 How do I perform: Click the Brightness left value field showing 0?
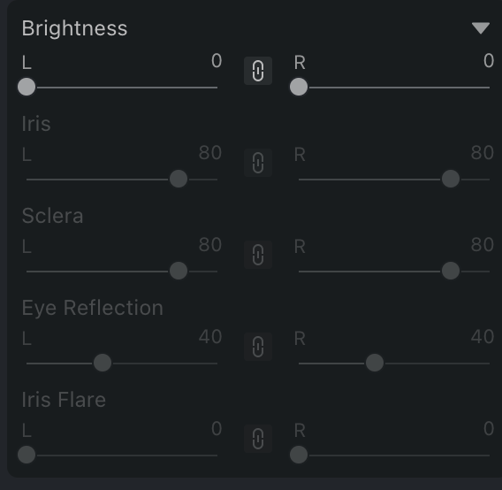point(217,60)
